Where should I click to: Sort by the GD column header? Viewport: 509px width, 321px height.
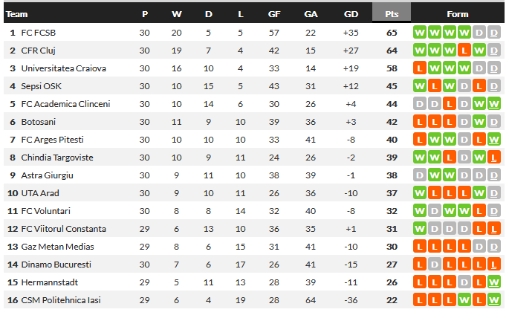point(351,14)
